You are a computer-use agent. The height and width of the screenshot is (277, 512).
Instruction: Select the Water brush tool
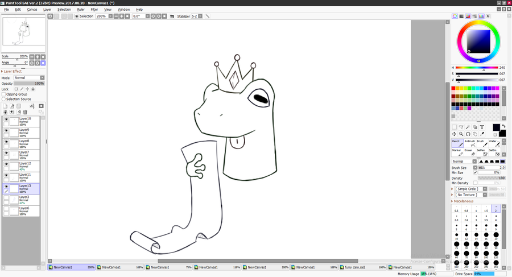[494, 143]
